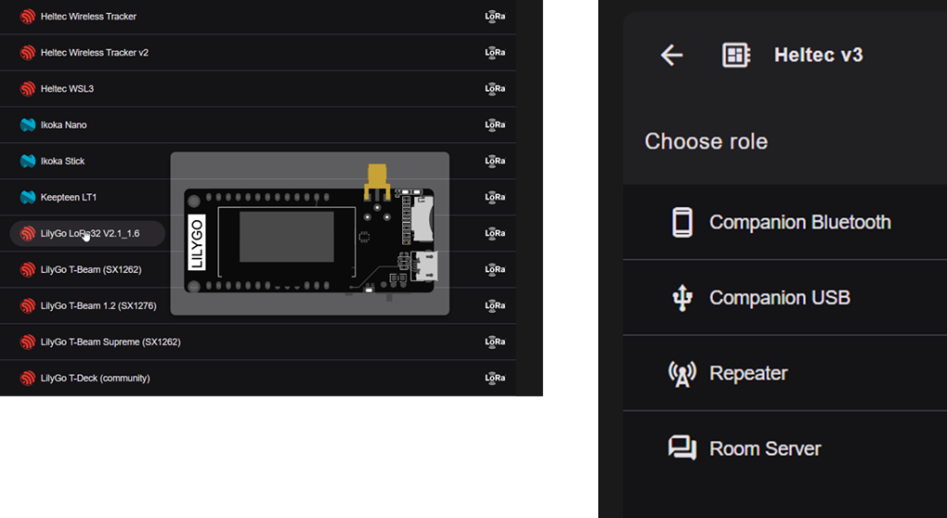Click the Nordic icon beside Ikoka Nano
The image size is (947, 518).
[28, 125]
